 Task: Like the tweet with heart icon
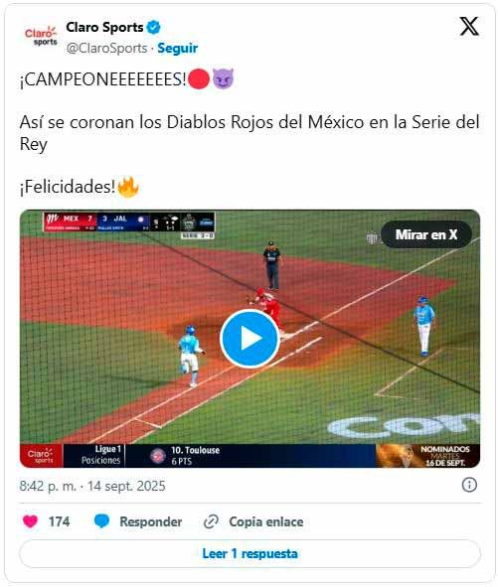[x=31, y=521]
